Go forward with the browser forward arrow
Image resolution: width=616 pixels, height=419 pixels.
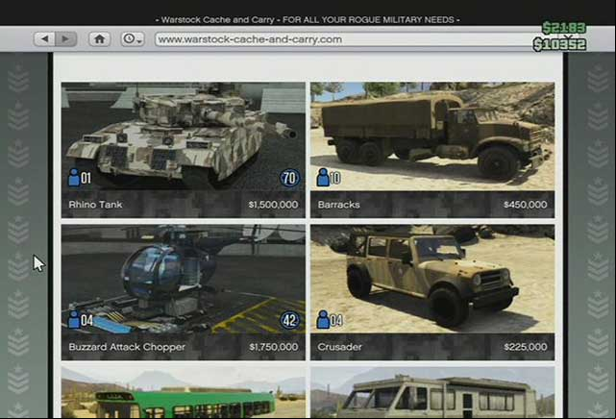tap(65, 39)
